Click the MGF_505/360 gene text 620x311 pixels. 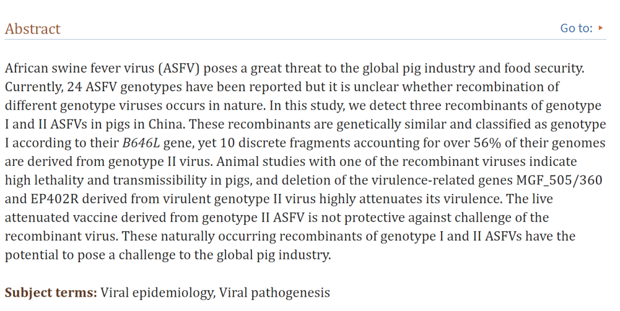pyautogui.click(x=559, y=180)
